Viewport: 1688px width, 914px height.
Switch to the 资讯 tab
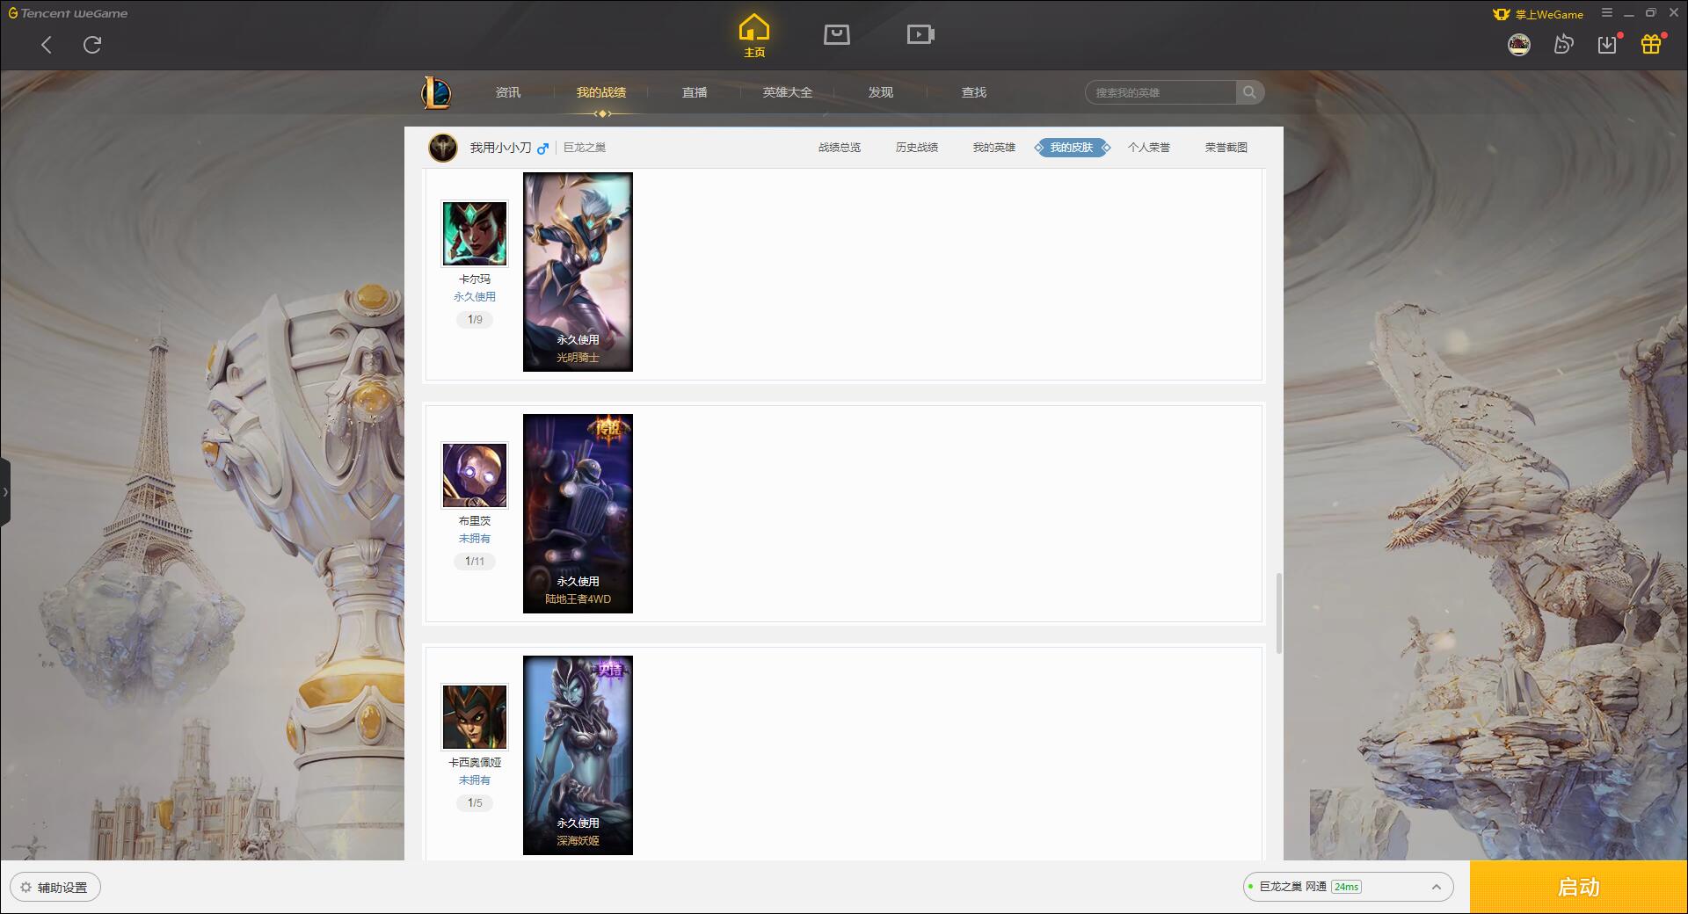(x=508, y=92)
